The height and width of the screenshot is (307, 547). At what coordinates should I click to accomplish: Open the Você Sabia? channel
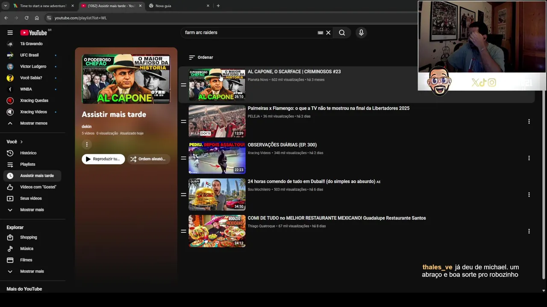tap(31, 78)
